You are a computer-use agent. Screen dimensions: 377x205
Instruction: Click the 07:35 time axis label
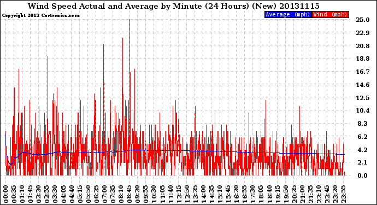pyautogui.click(x=113, y=194)
